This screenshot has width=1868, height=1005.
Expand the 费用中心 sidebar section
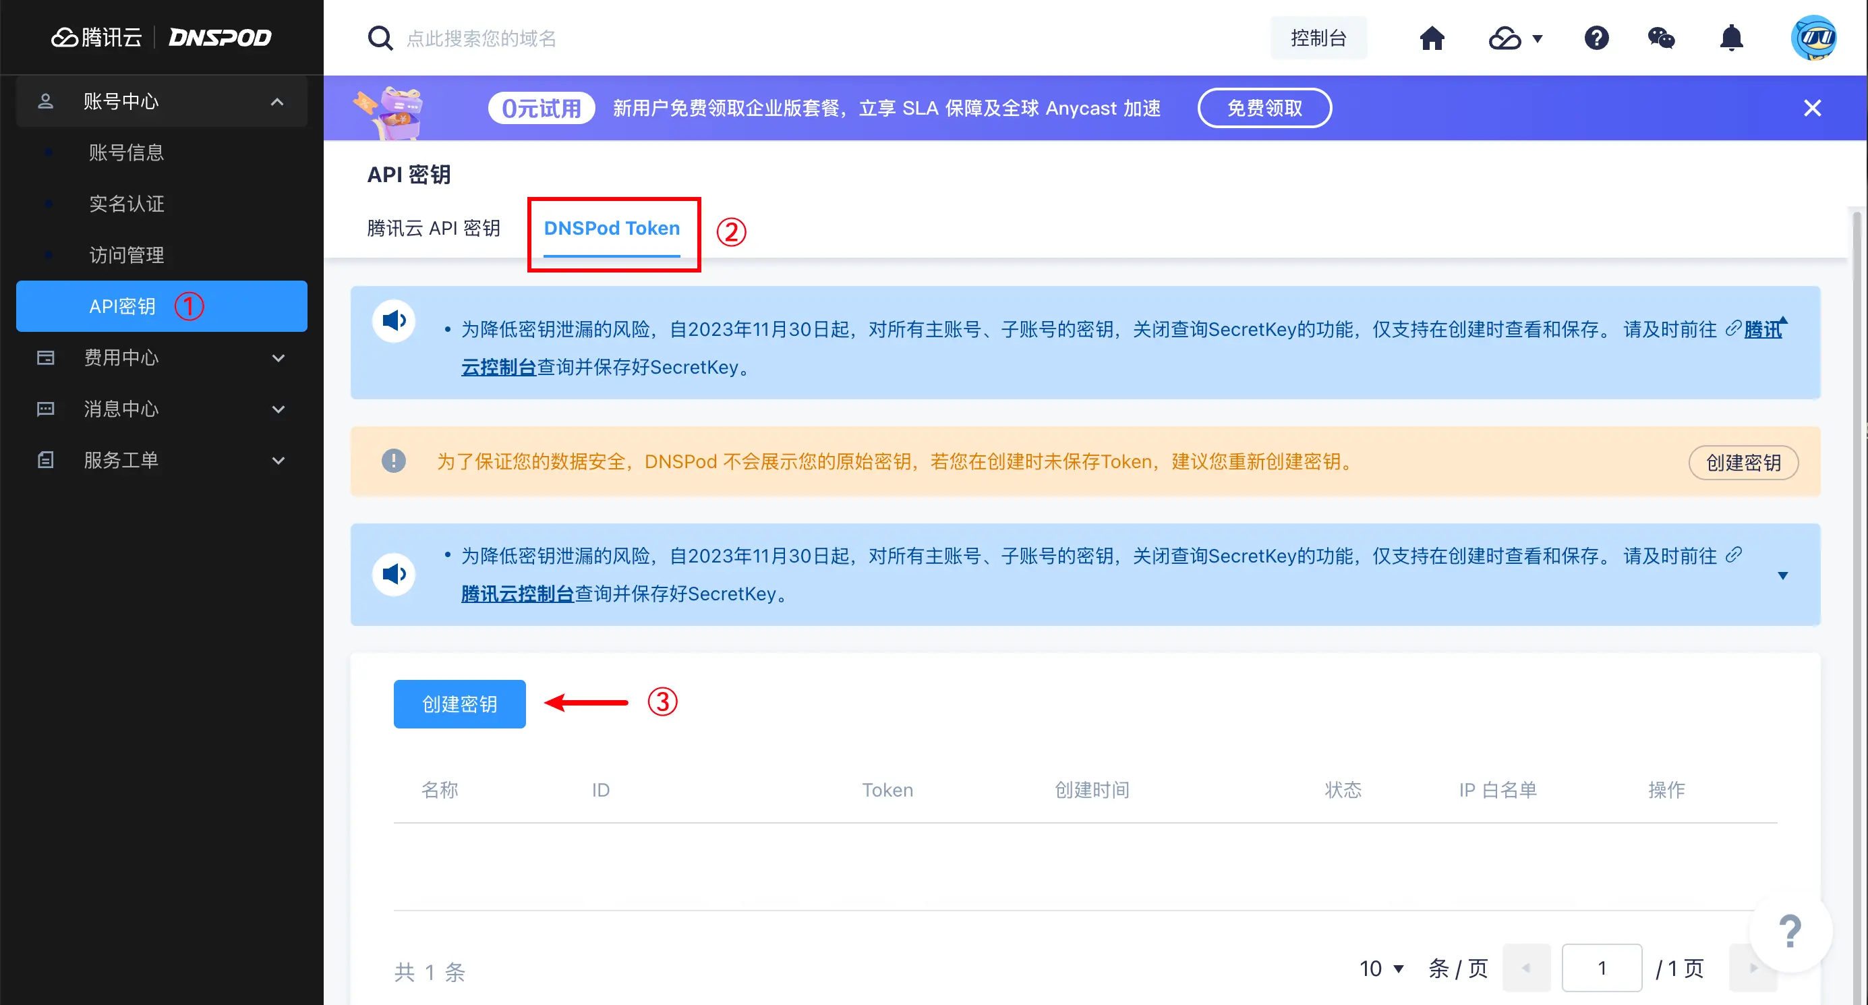tap(278, 358)
